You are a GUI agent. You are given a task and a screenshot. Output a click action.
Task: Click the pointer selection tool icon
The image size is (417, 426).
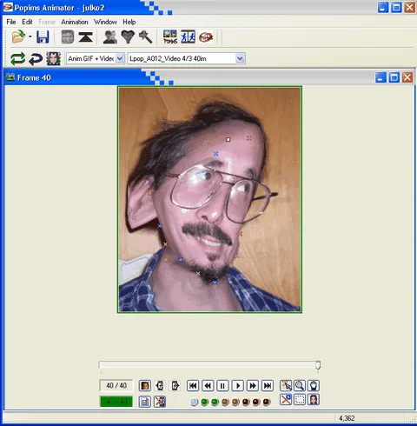tap(286, 385)
